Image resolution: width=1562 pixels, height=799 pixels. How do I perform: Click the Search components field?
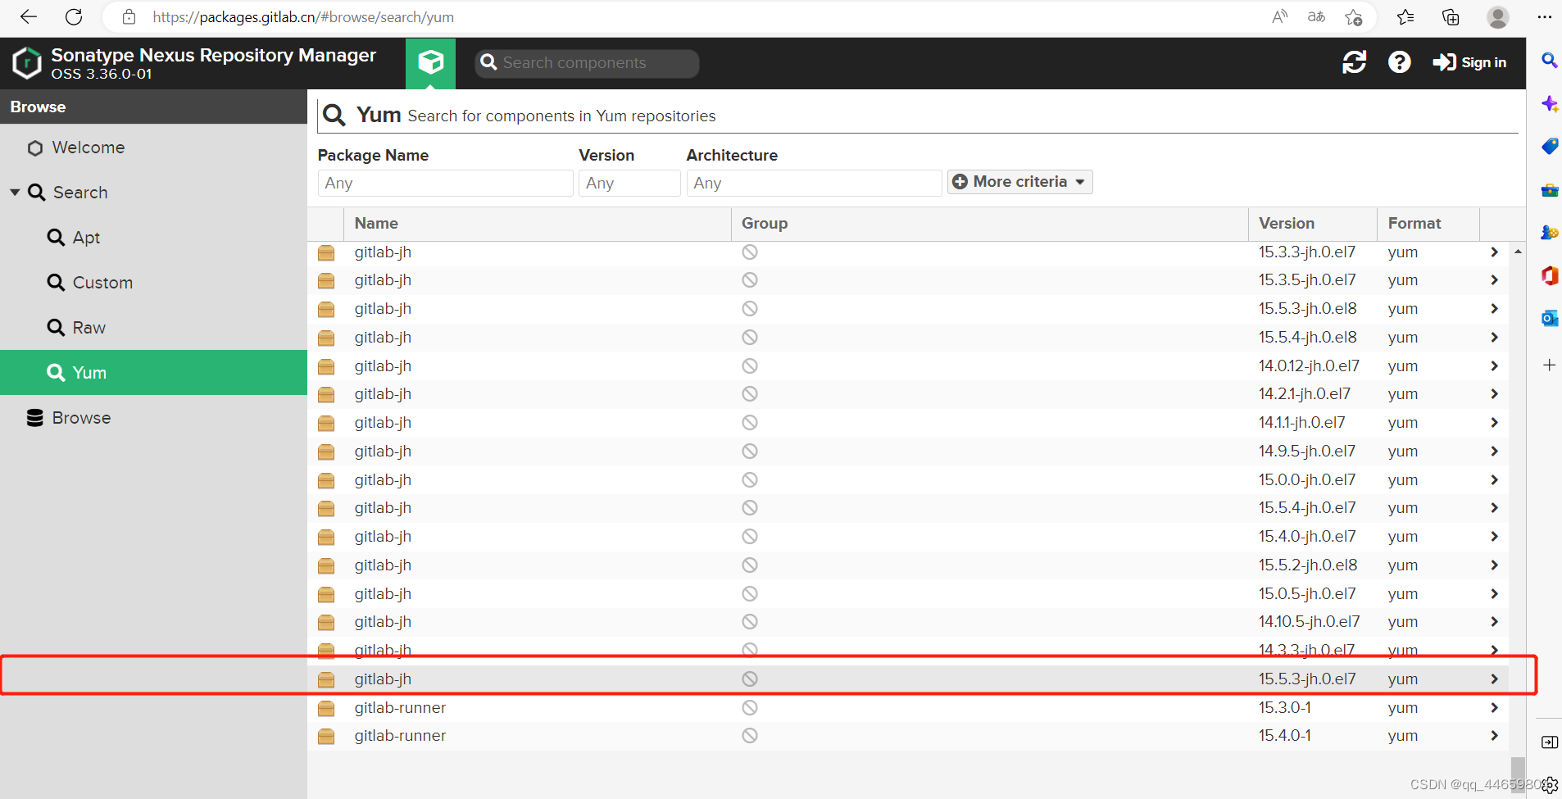[x=587, y=63]
